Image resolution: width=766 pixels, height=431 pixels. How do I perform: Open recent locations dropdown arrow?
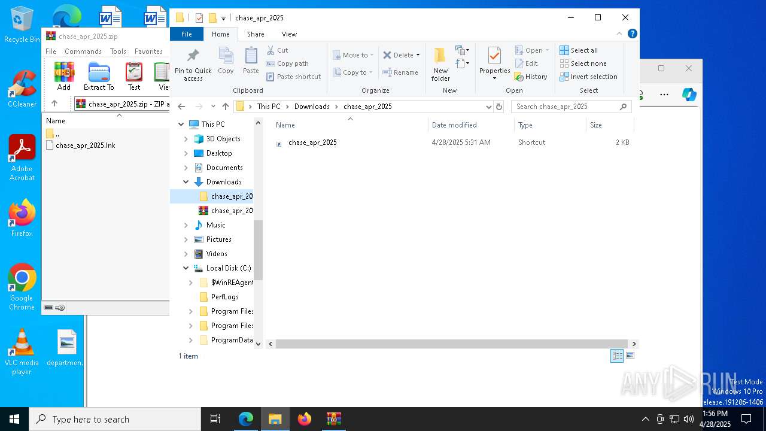tap(212, 107)
